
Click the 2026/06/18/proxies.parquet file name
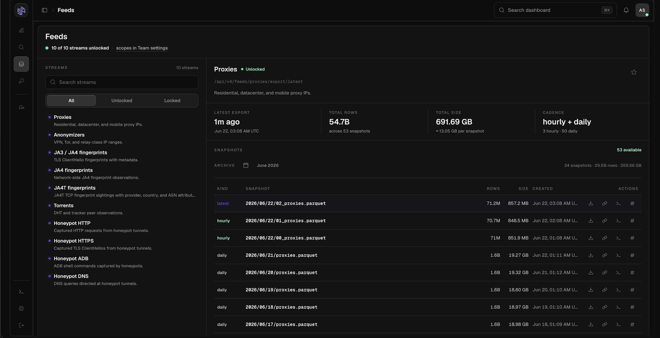[281, 307]
